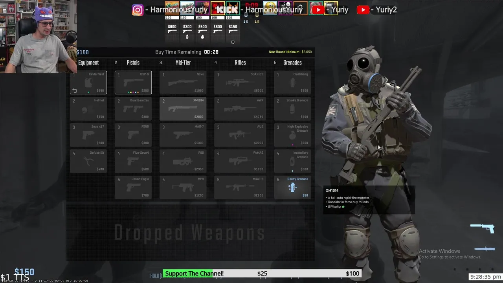Click the knife icon in the inventory

[485, 249]
